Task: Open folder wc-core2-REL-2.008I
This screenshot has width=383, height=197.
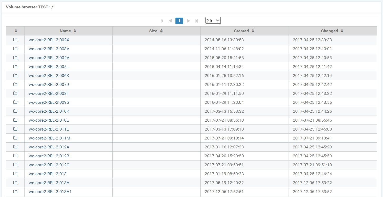Action: pos(48,94)
